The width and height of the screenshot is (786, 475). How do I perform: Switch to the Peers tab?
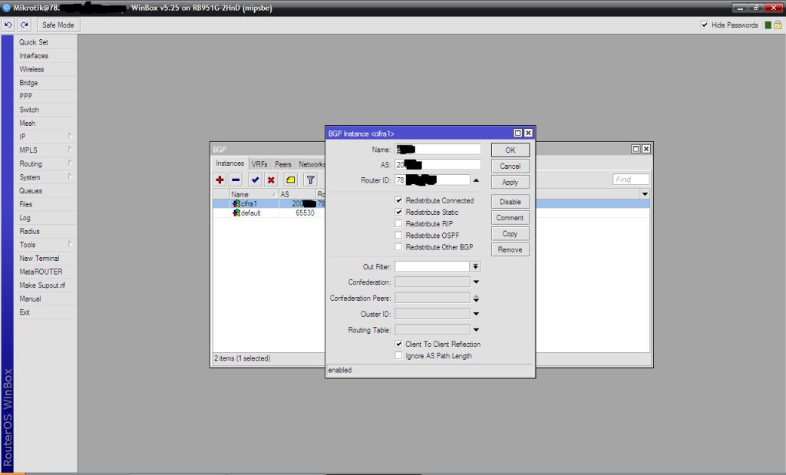(282, 164)
